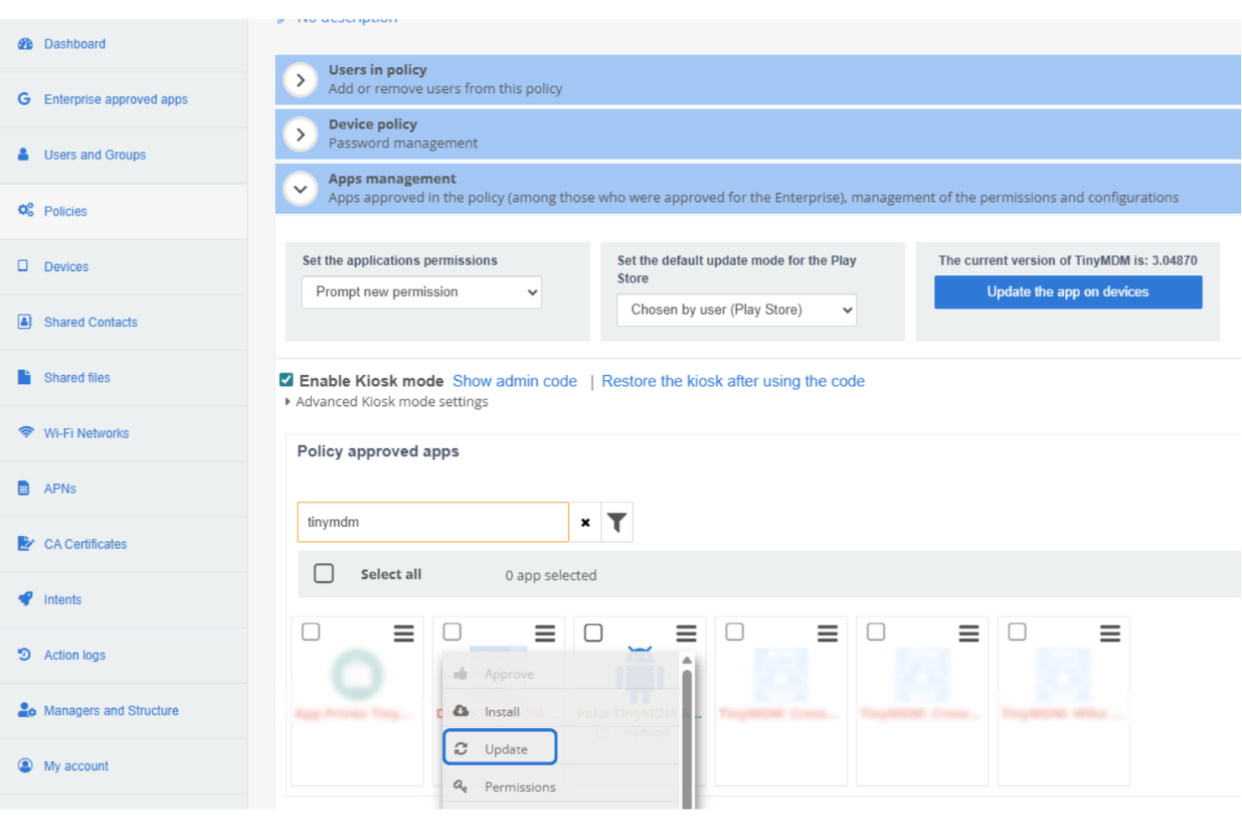Check the Select all checkbox

click(324, 573)
